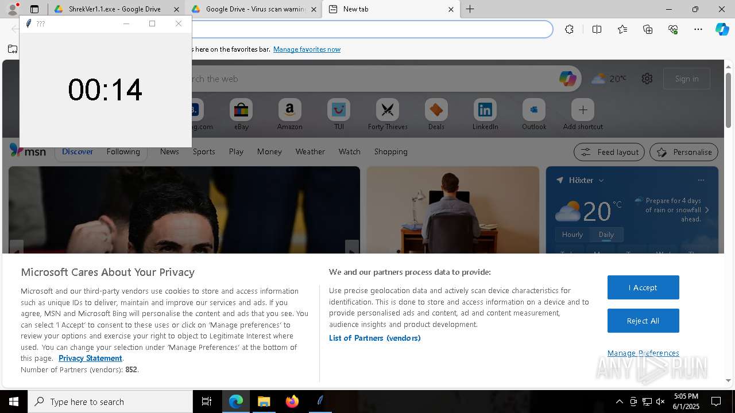The image size is (735, 413).
Task: Select the Following feed tab
Action: tap(123, 151)
